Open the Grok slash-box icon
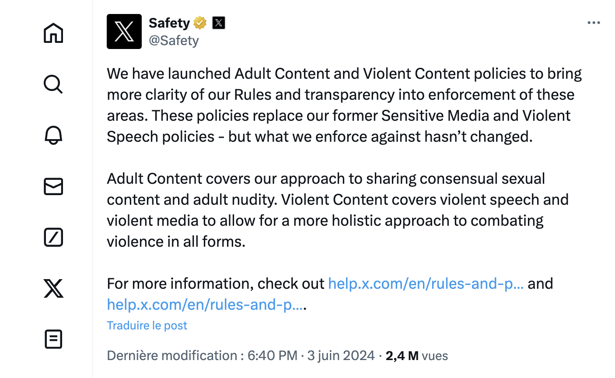 click(53, 237)
